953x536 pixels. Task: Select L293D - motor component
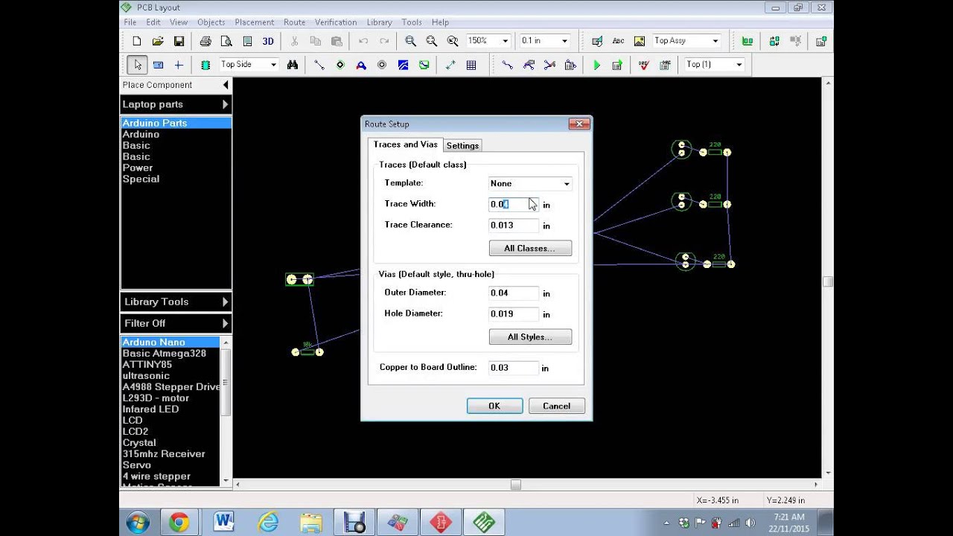(170, 398)
